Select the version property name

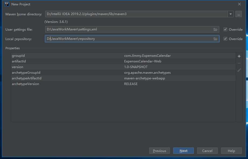[18, 67]
